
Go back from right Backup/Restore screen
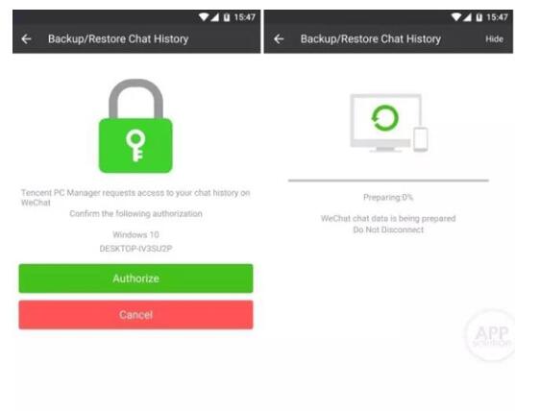(x=279, y=39)
